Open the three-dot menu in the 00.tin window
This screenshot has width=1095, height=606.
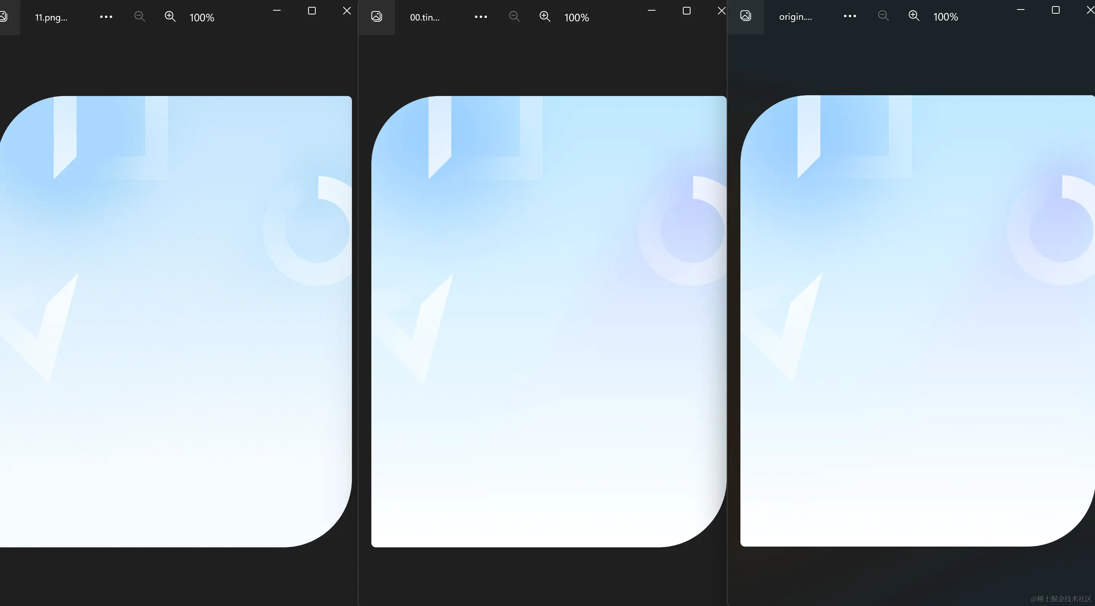tap(481, 17)
